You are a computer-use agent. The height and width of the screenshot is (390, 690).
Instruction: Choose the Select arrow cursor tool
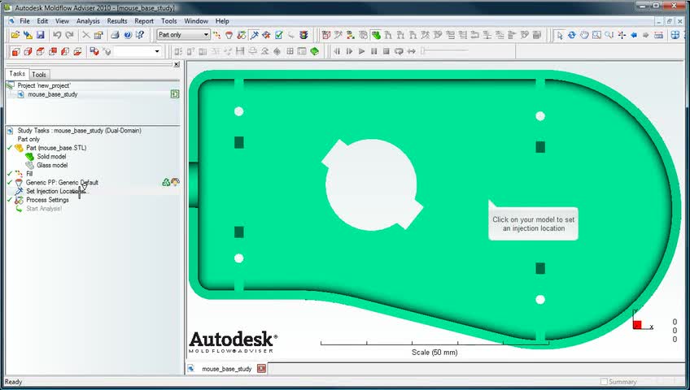click(x=559, y=35)
